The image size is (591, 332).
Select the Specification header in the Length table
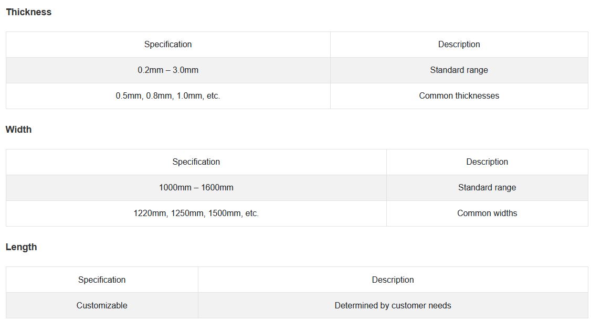tap(102, 280)
